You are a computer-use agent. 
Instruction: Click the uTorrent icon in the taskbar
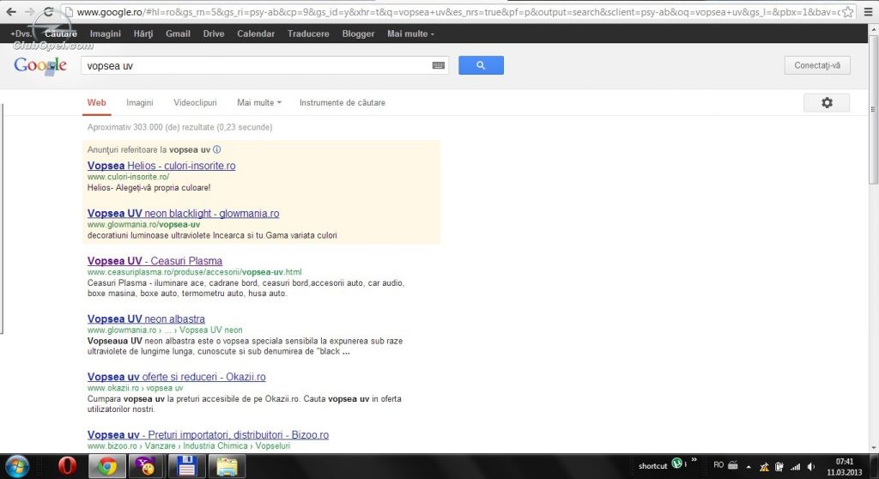(677, 464)
